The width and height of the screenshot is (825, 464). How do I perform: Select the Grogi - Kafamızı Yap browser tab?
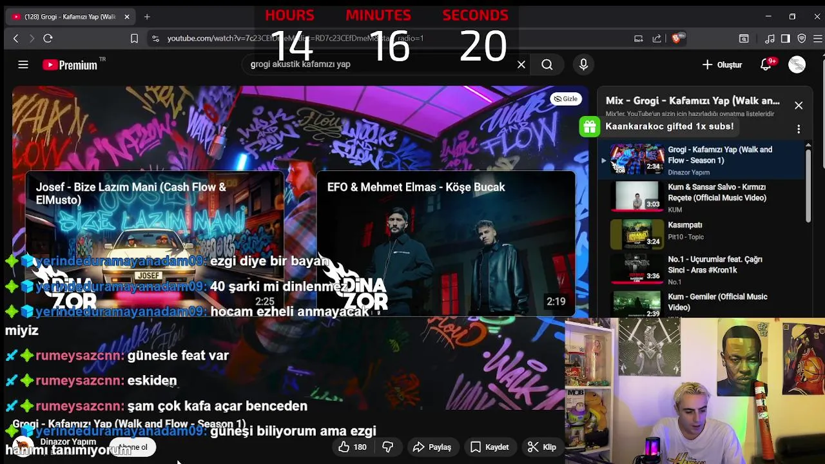tap(70, 17)
